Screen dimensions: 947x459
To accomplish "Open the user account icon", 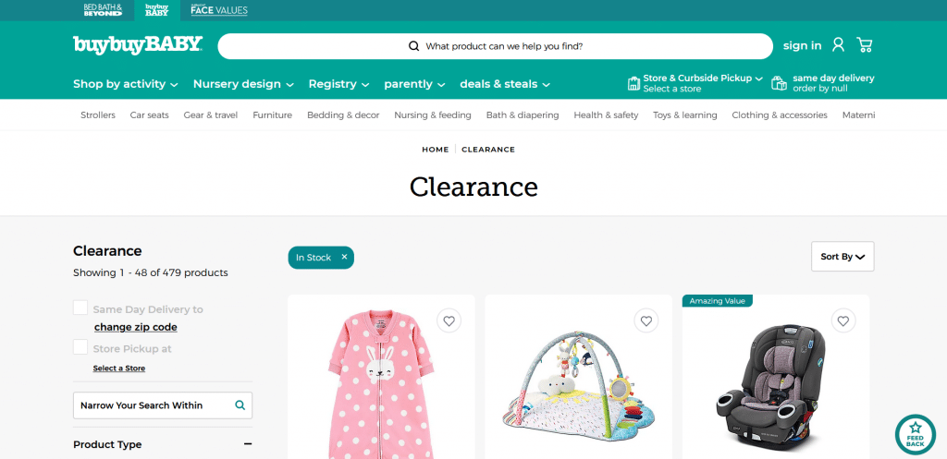I will 838,44.
